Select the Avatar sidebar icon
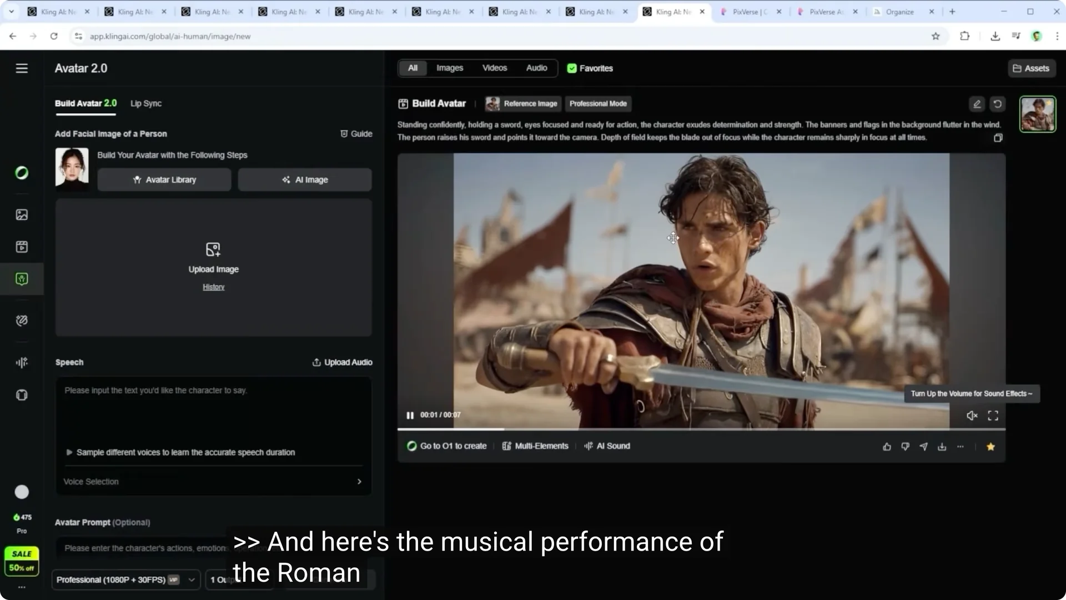This screenshot has width=1066, height=600. coord(22,279)
